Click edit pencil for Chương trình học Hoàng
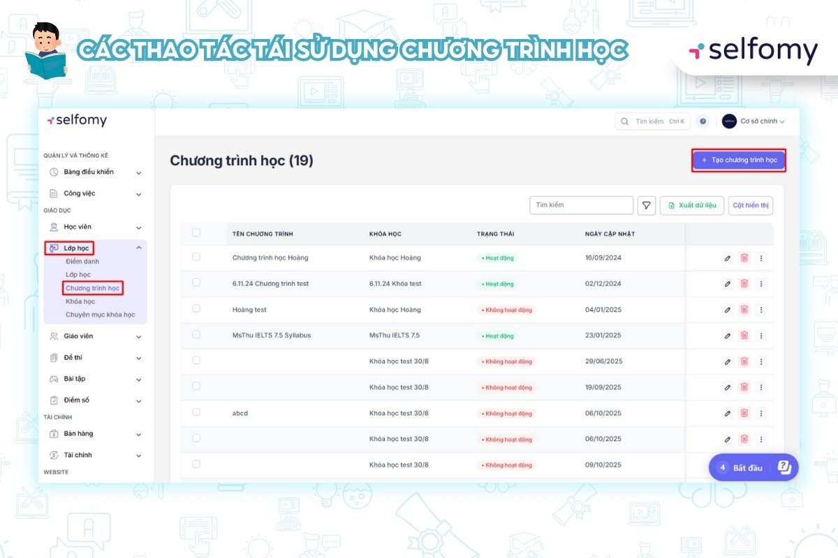 [727, 258]
